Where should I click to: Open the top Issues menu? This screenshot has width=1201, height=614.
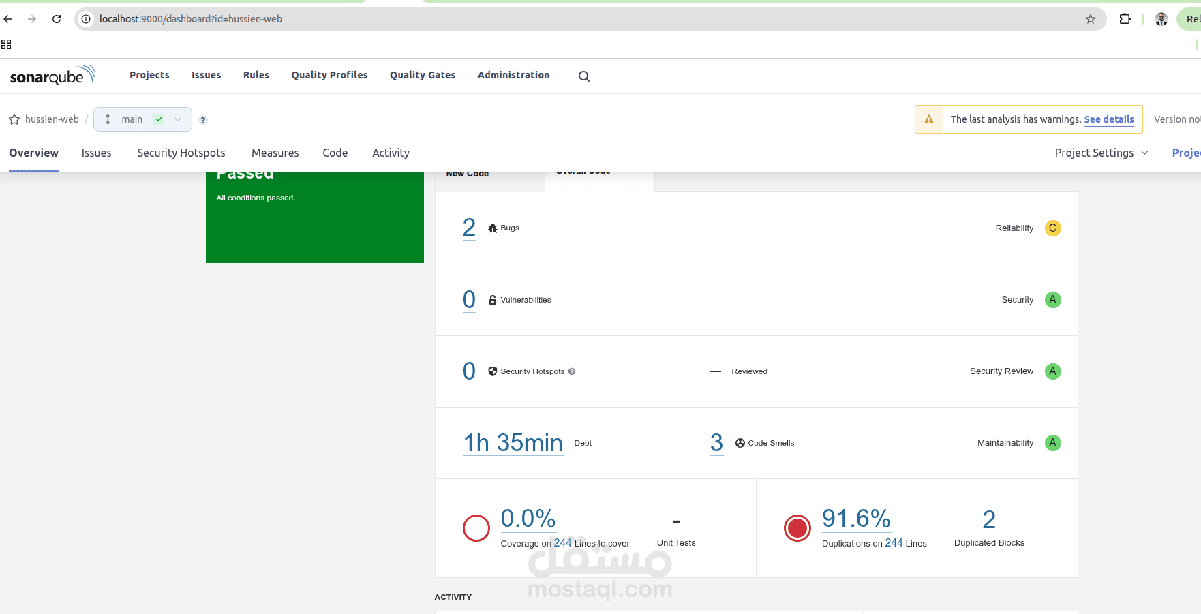(206, 75)
